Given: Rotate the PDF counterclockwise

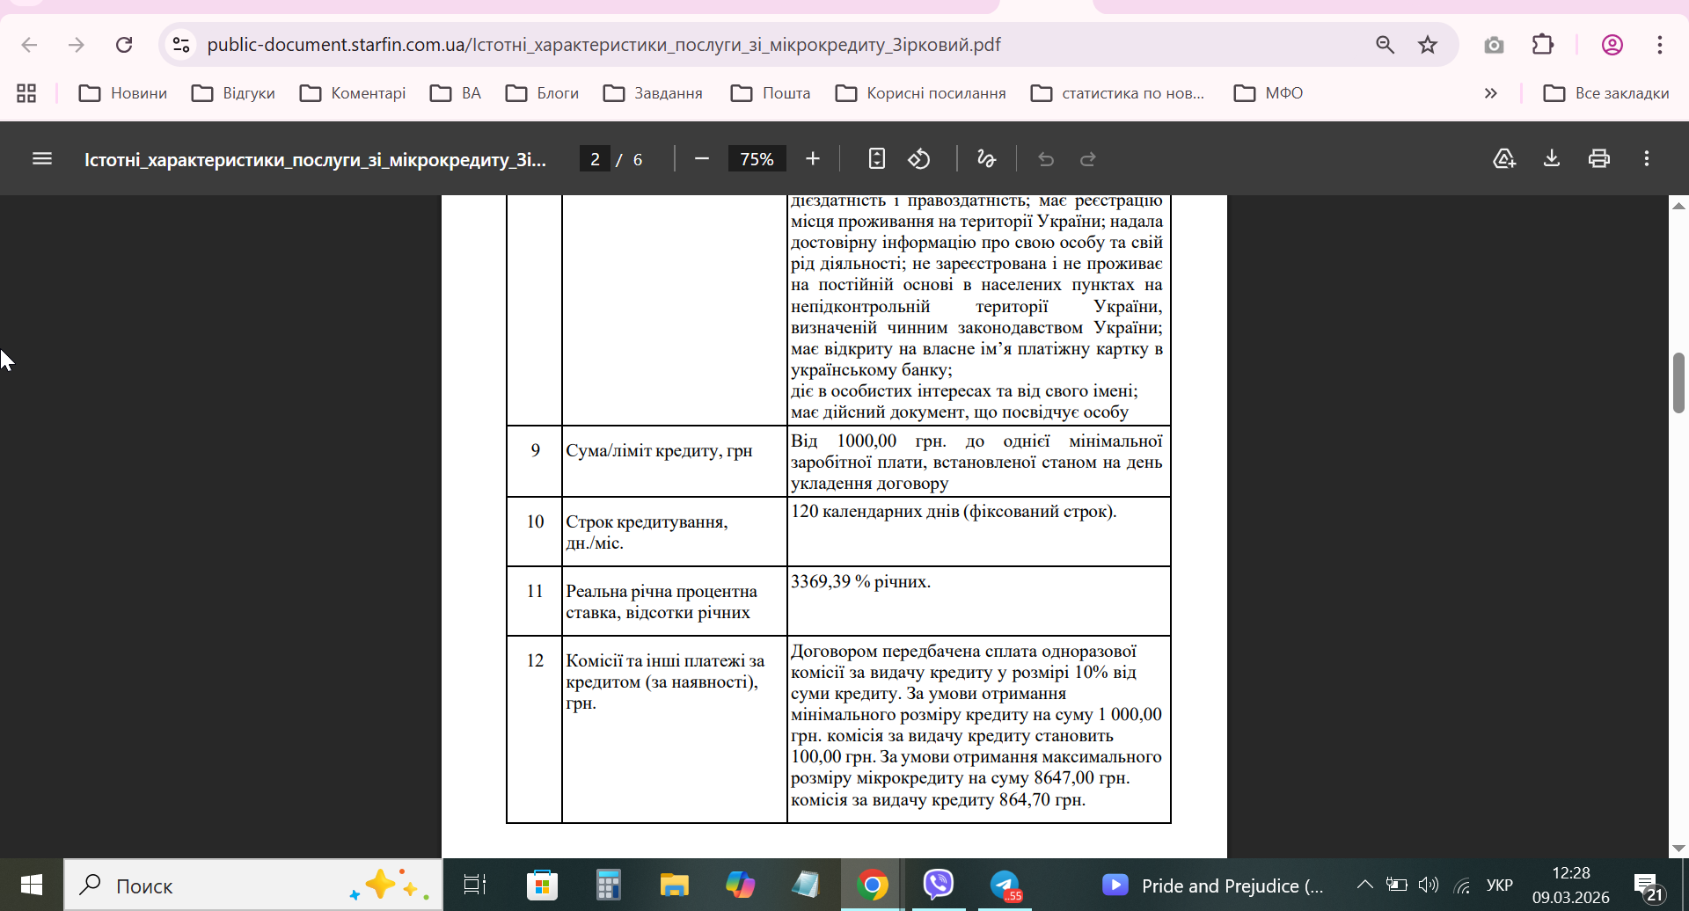Looking at the screenshot, I should pyautogui.click(x=919, y=159).
